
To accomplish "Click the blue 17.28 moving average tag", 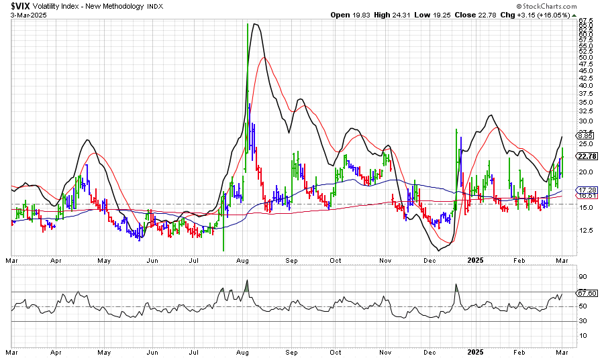I will 587,191.
